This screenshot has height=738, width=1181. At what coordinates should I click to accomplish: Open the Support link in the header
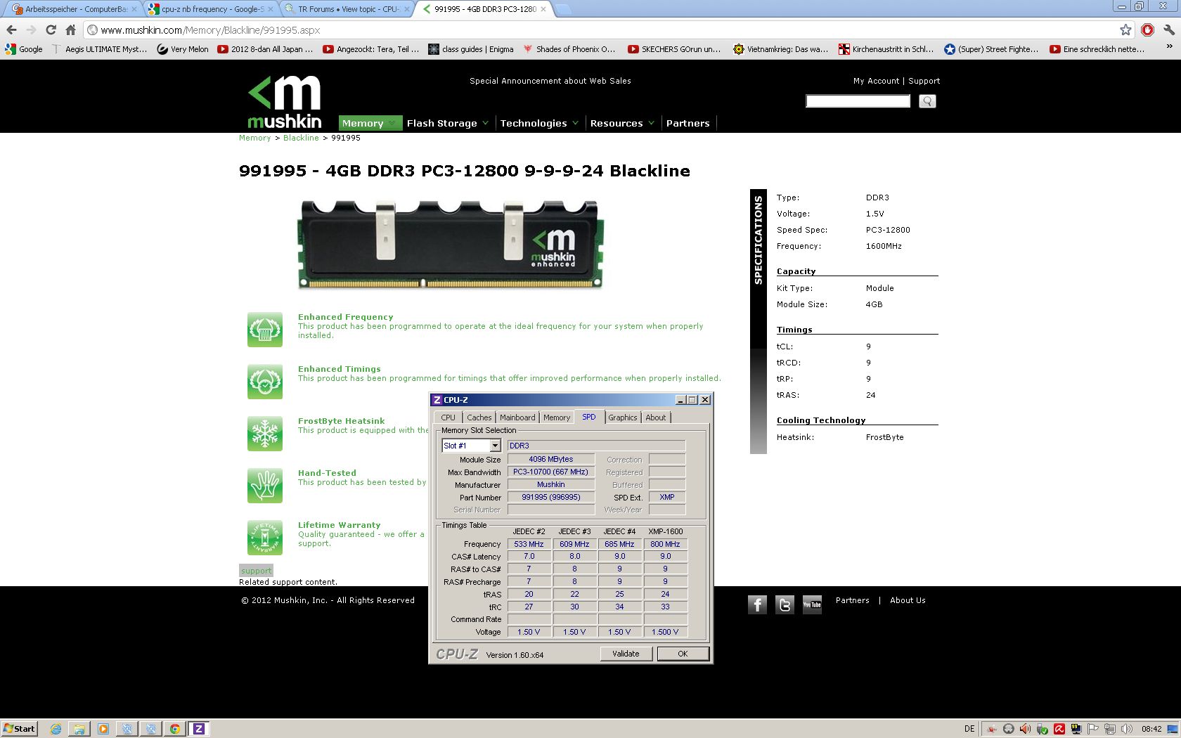click(924, 81)
